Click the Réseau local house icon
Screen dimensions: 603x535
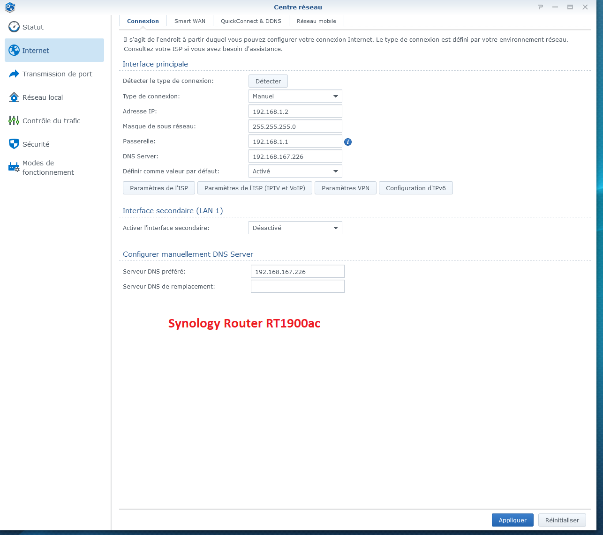14,97
